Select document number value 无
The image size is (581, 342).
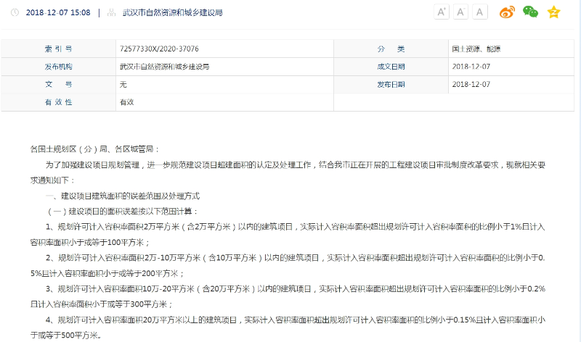[x=123, y=84]
